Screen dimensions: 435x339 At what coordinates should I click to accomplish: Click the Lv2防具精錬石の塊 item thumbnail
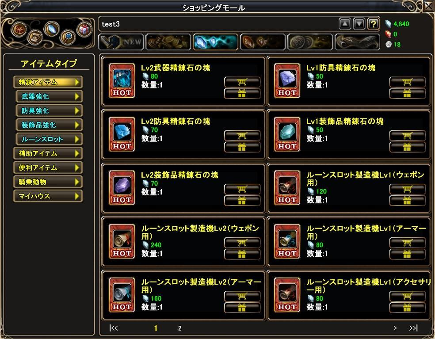[122, 134]
